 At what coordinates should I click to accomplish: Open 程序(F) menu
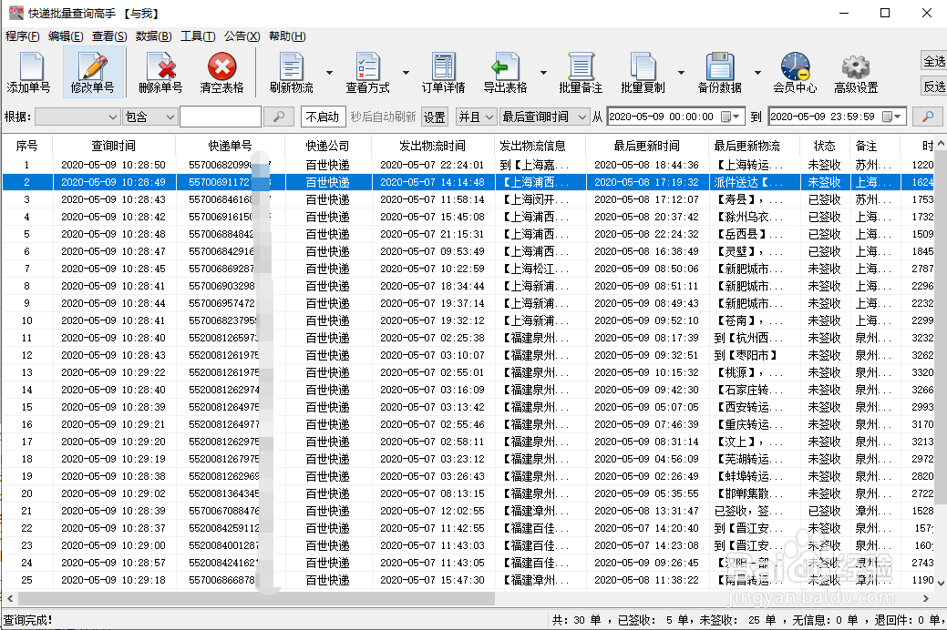[23, 36]
